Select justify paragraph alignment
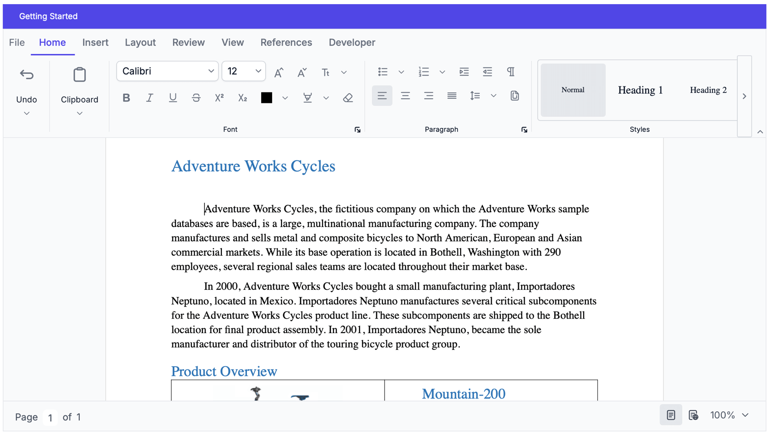Screen dimensions: 771x436 click(x=451, y=96)
